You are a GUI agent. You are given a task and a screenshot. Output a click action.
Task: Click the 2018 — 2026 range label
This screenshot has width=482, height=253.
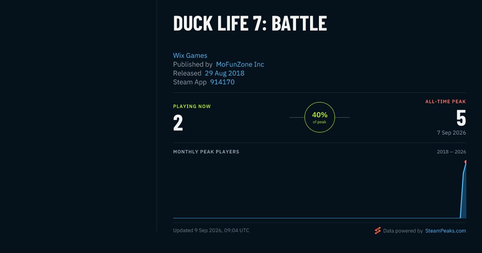(x=451, y=152)
